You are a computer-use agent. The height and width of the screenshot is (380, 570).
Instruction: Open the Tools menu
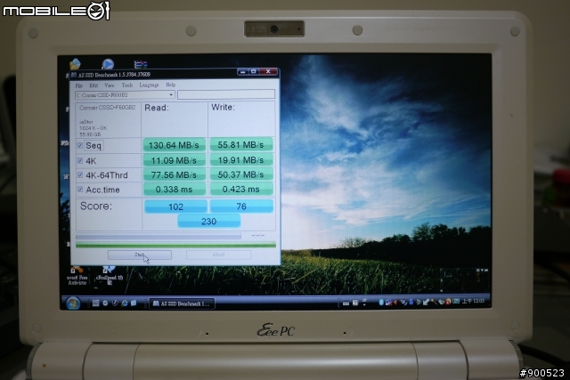(127, 85)
